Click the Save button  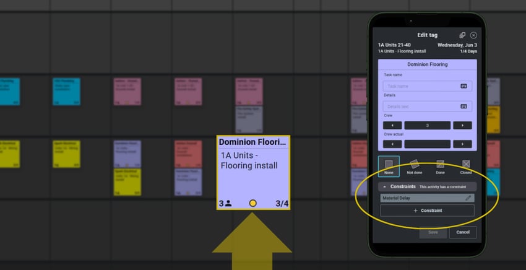[x=433, y=232]
